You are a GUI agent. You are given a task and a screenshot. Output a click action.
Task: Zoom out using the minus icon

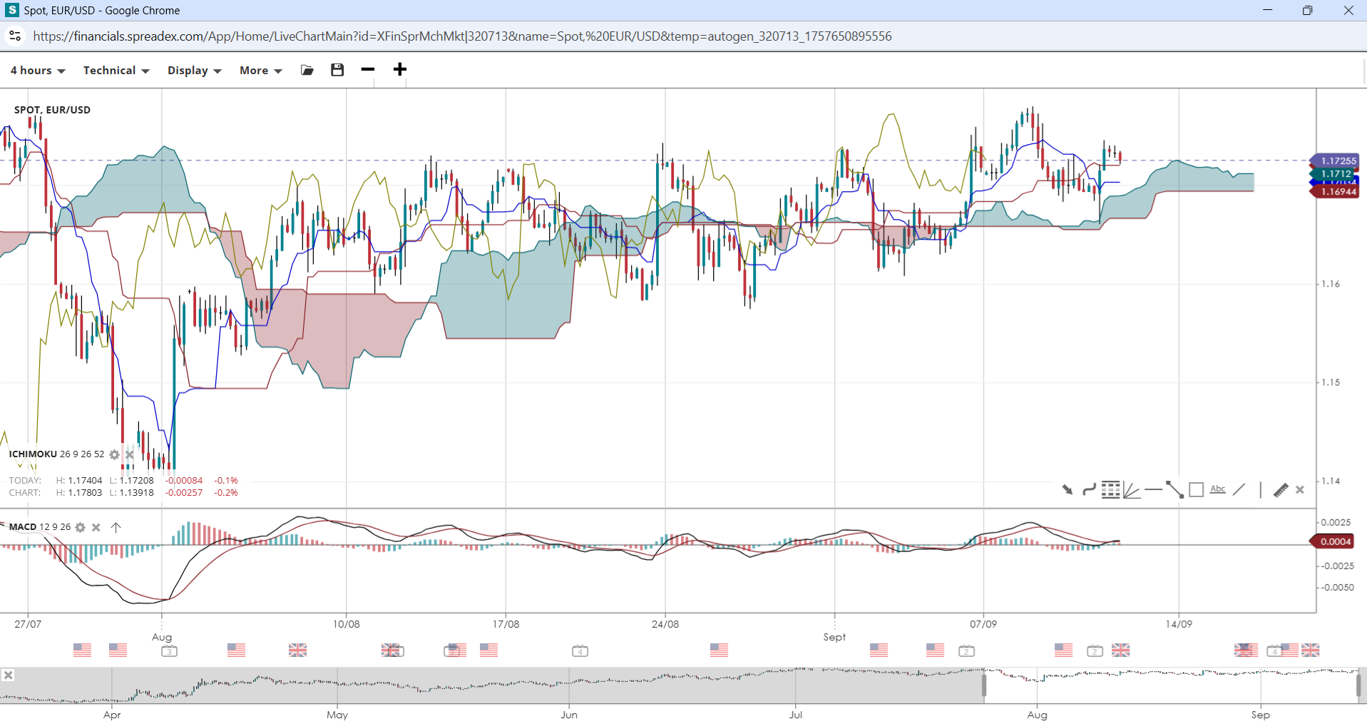click(368, 69)
